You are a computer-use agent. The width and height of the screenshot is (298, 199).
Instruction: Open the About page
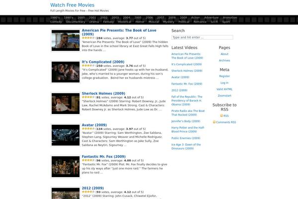coord(224,54)
